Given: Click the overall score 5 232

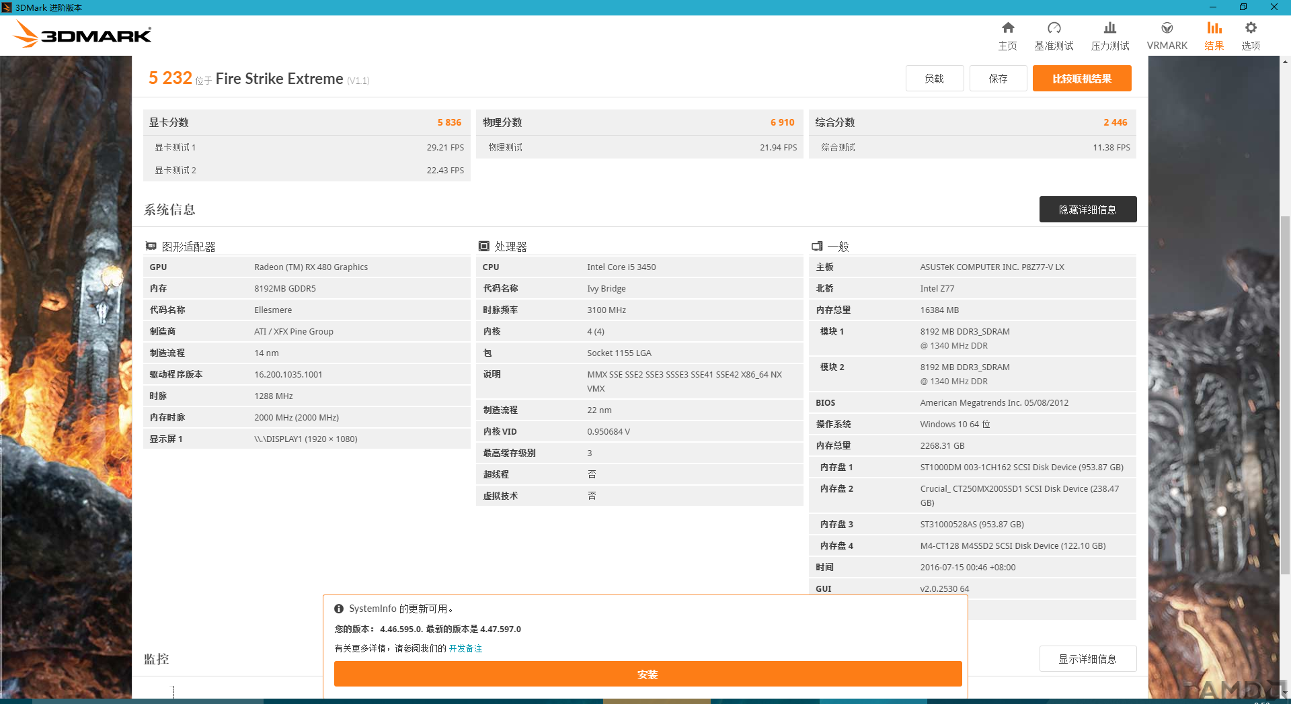Looking at the screenshot, I should click(x=170, y=78).
